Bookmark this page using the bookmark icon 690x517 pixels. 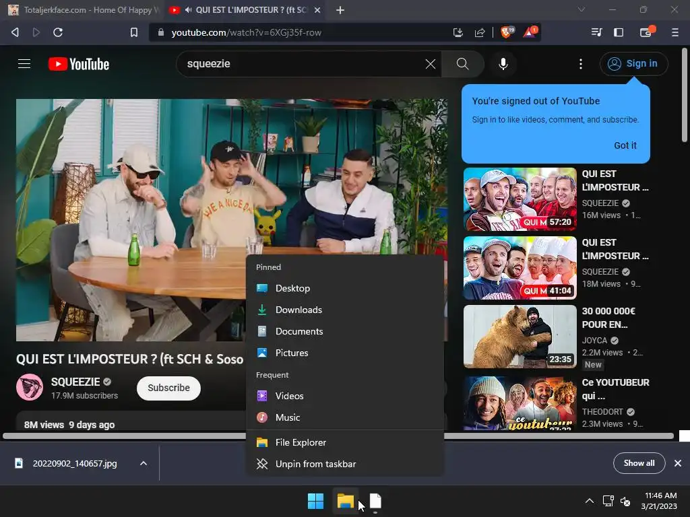[134, 32]
